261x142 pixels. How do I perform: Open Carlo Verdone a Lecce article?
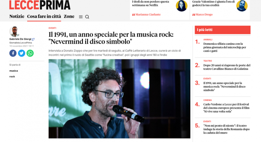coord(226,108)
